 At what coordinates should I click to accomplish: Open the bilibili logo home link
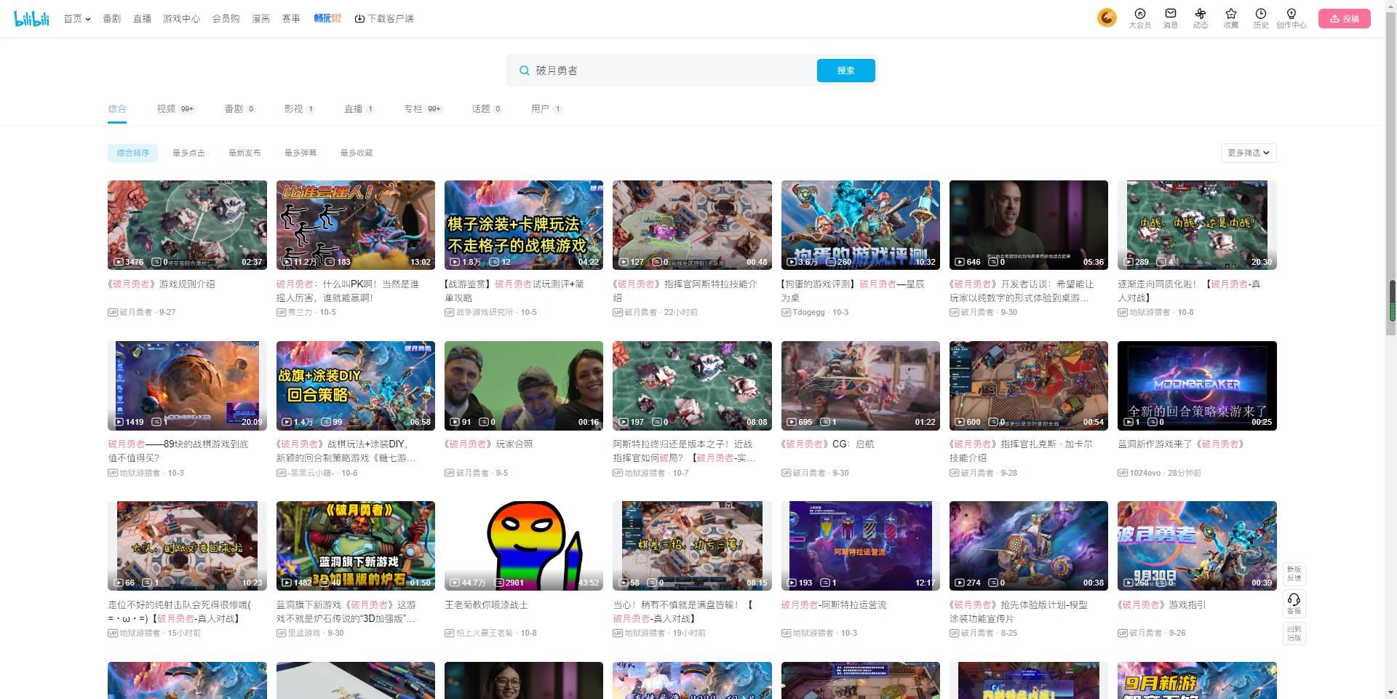pyautogui.click(x=31, y=18)
